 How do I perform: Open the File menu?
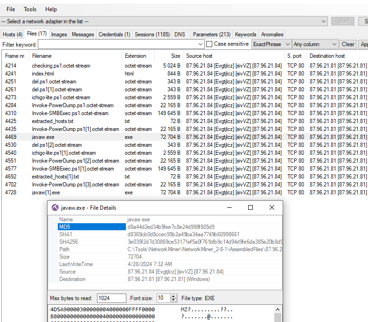(x=11, y=9)
